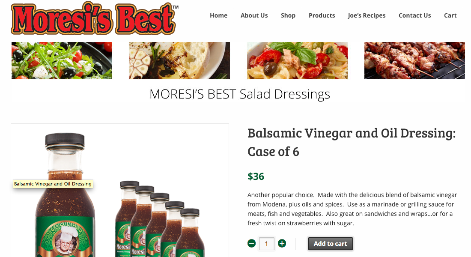Click the pasta salad banner image
Screen dimensions: 471x257
pos(297,60)
